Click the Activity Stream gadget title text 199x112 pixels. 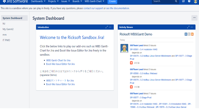pos(126,27)
